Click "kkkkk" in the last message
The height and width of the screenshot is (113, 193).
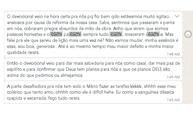click(136, 86)
